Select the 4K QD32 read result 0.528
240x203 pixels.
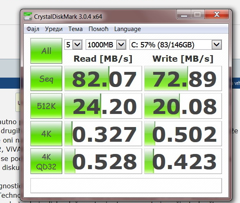[103, 161]
